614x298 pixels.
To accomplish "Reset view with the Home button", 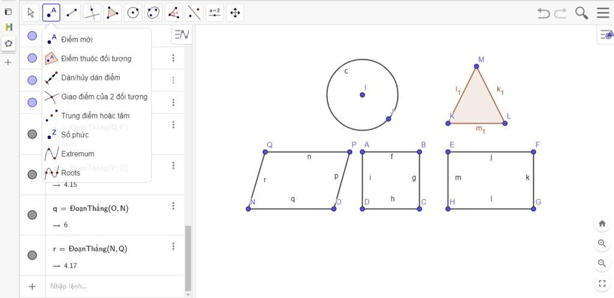I will point(602,224).
